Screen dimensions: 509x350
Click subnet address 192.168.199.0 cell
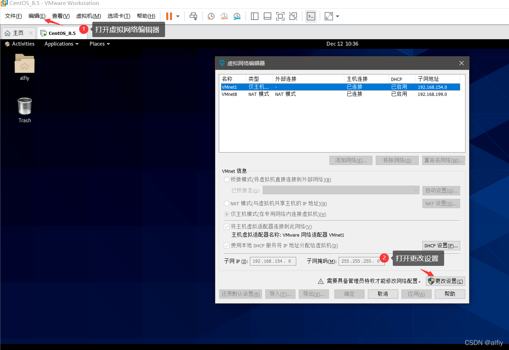[x=432, y=94]
